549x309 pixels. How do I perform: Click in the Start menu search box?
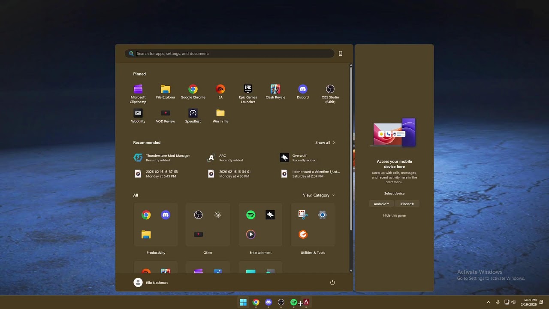tap(229, 54)
